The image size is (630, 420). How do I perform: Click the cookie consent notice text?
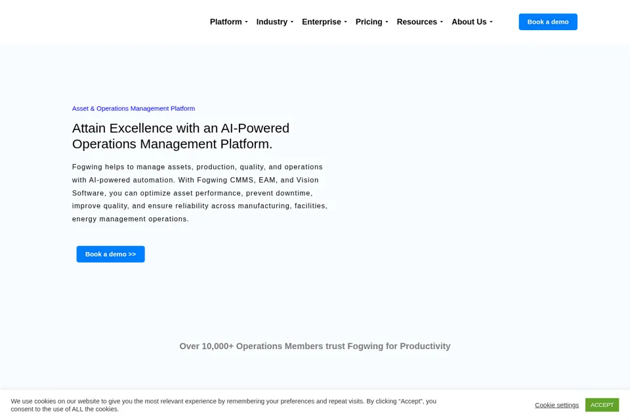point(223,405)
